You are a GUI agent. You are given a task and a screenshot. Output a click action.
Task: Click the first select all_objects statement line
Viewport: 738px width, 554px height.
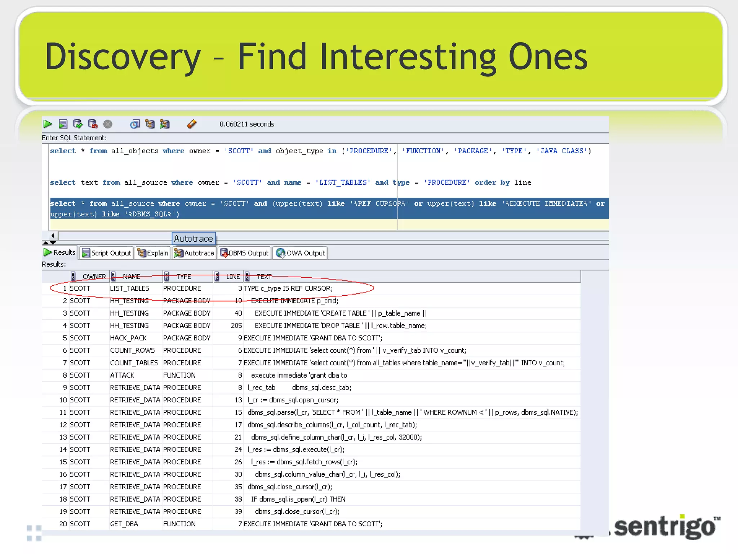coord(321,151)
